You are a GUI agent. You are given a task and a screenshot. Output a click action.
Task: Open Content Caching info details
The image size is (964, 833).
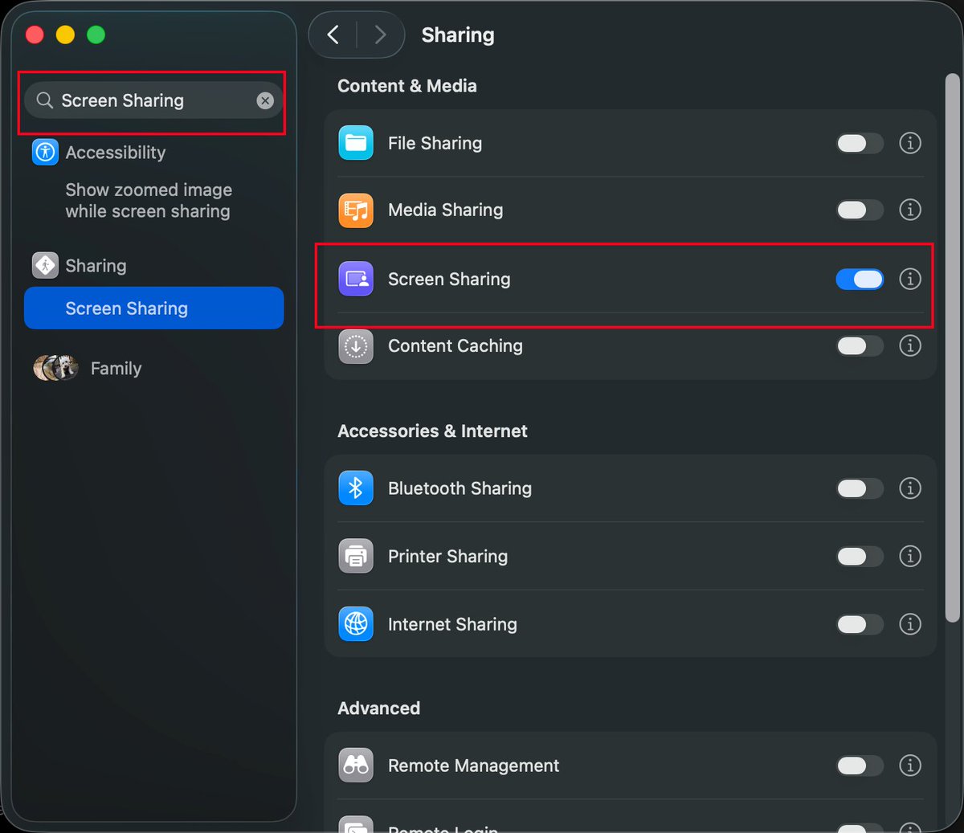tap(910, 345)
